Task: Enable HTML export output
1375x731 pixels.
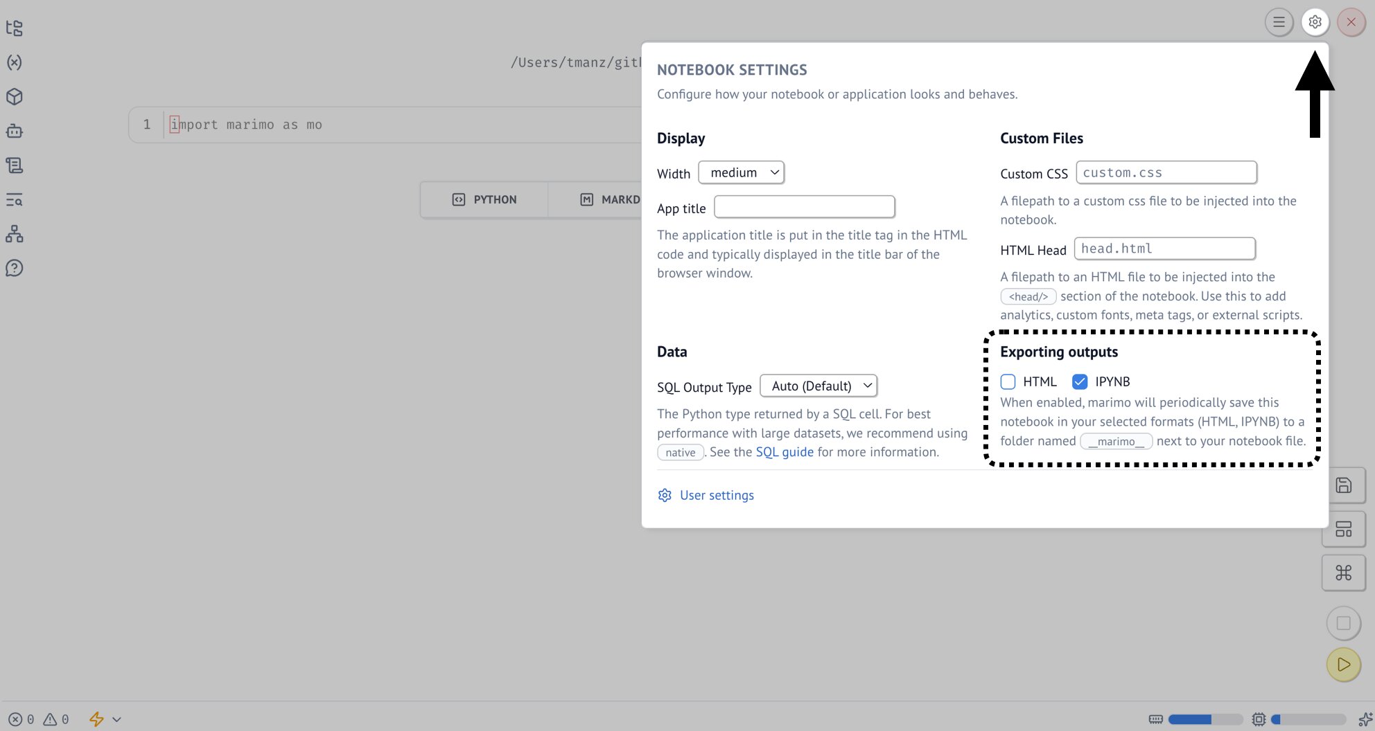Action: click(1008, 381)
